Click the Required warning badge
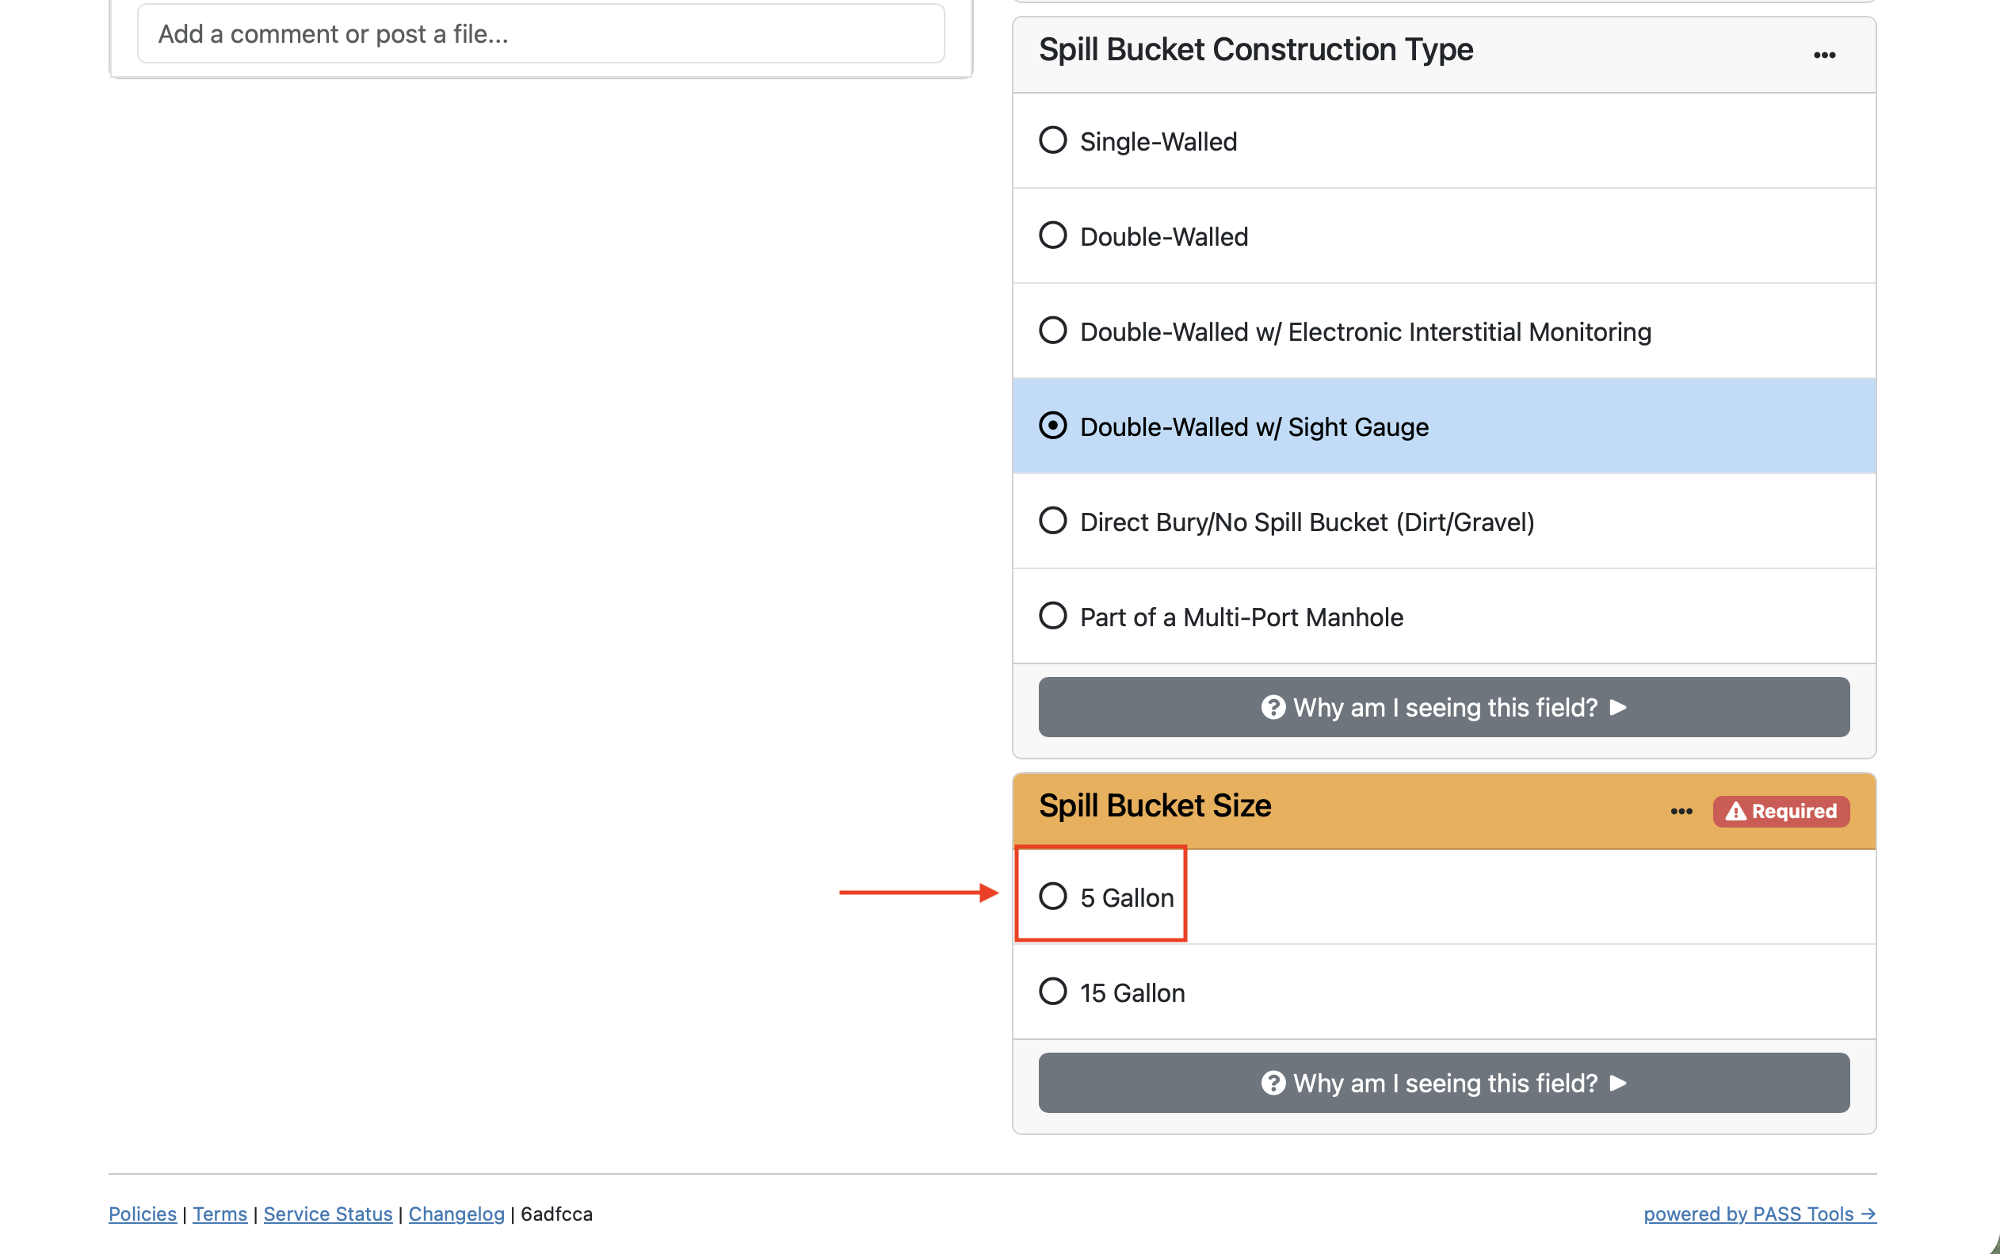Screen dimensions: 2000x1254 pos(1781,810)
